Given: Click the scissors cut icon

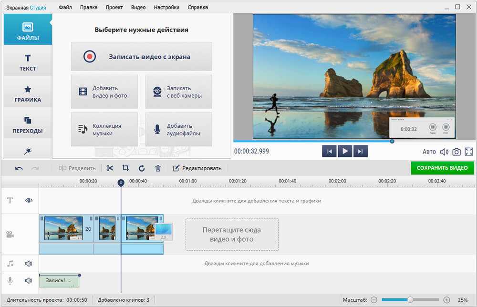Looking at the screenshot, I should click(110, 168).
